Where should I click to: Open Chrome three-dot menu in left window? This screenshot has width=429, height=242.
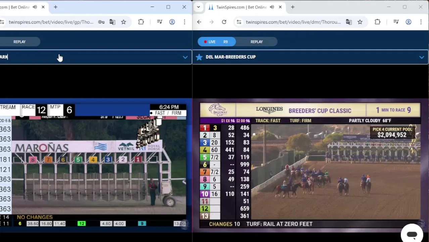184,22
